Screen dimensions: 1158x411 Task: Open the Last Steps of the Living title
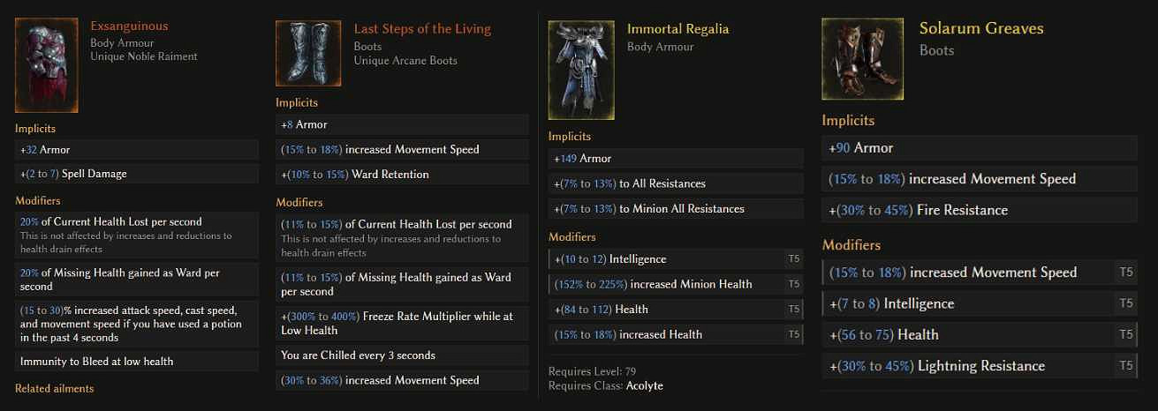click(422, 28)
